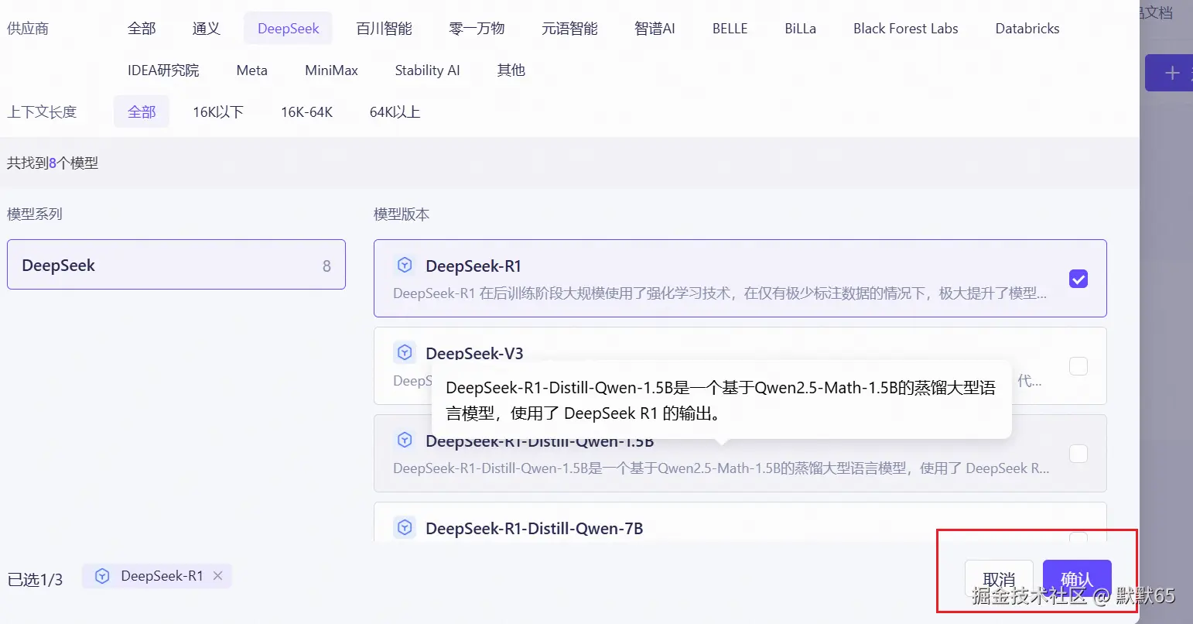Filter providers by 零一万物
This screenshot has height=624, width=1193.
pyautogui.click(x=477, y=29)
